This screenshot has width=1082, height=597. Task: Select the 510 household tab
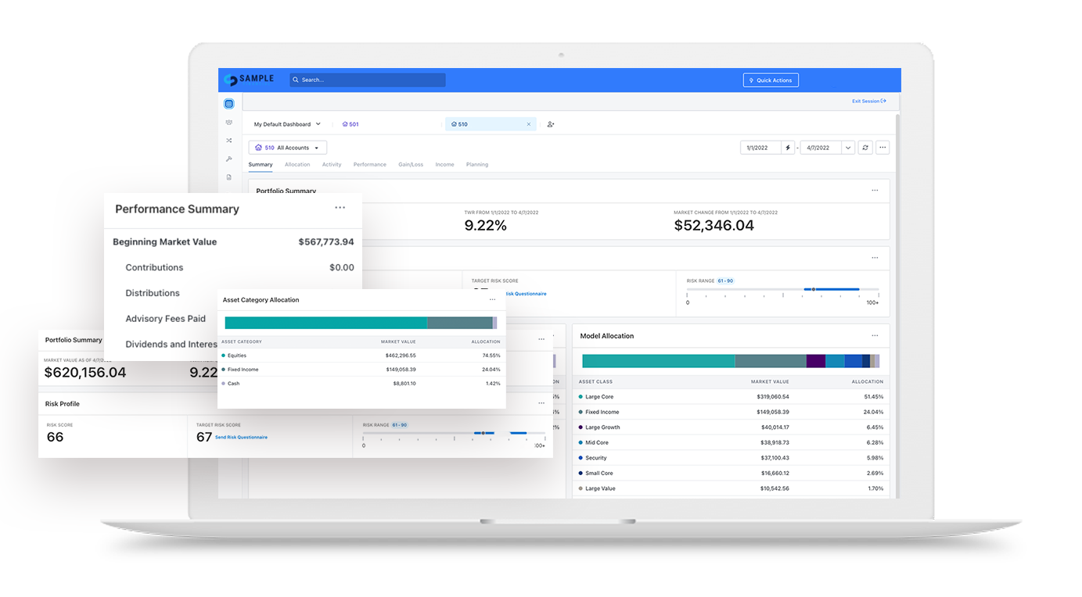[x=491, y=124]
